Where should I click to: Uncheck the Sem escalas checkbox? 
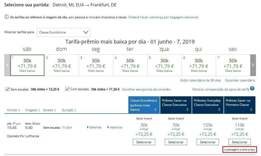pos(7,89)
